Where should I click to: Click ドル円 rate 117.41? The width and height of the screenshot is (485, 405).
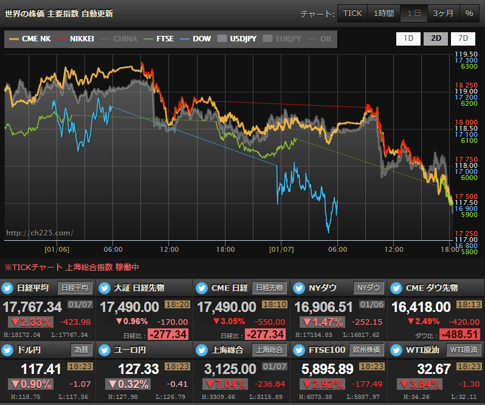click(x=41, y=369)
